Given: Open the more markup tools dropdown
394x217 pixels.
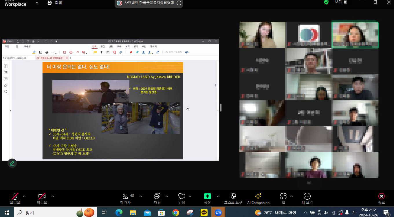Looking at the screenshot, I should 54,52.
